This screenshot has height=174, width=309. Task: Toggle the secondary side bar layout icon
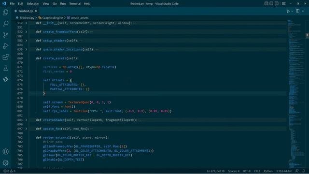click(x=277, y=3)
